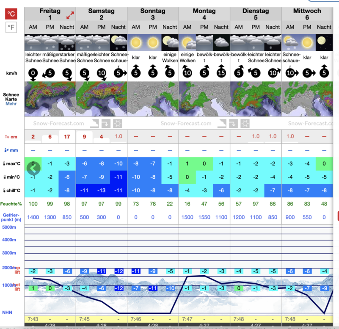Click the green left chevron scroll button
This screenshot has height=329, width=339.
tap(33, 168)
